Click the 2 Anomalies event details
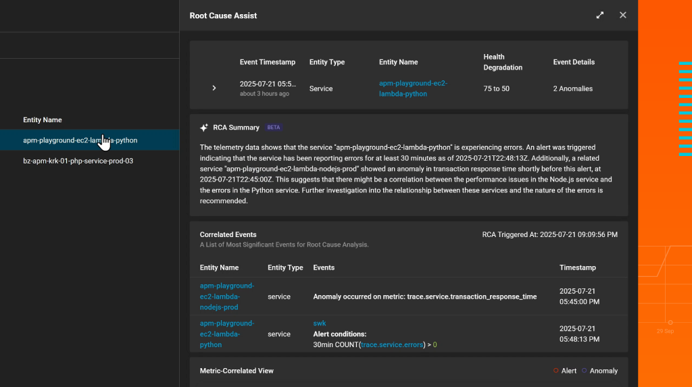Screen dimensions: 692x387 tap(572, 88)
